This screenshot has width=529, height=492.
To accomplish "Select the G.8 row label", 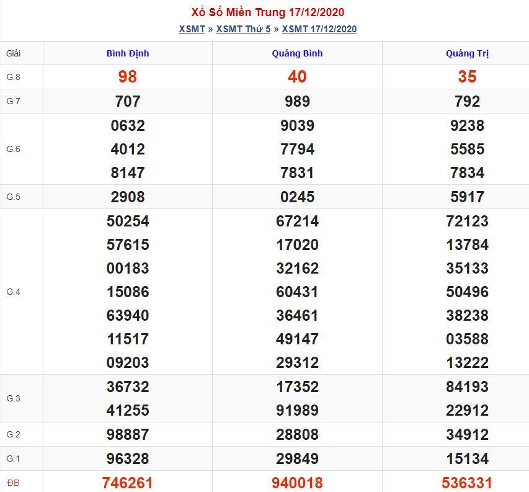I will point(14,77).
